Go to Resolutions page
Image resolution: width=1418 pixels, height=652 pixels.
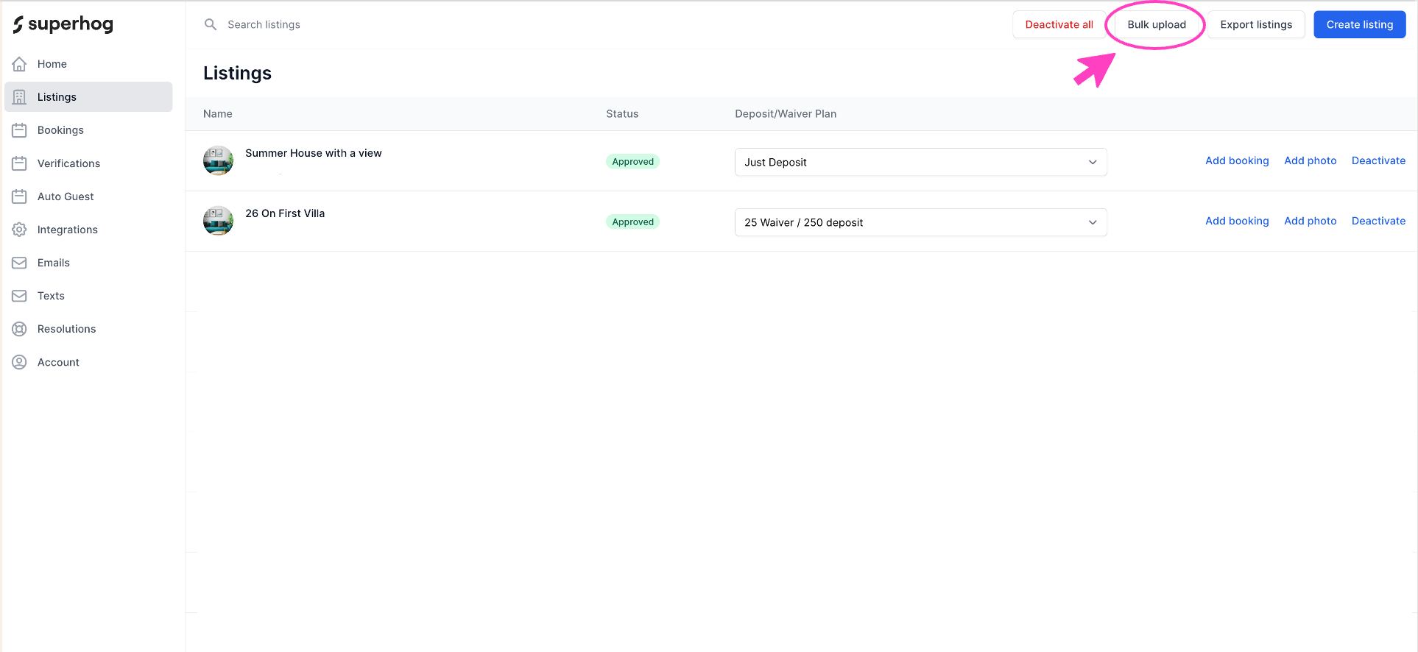pyautogui.click(x=88, y=329)
